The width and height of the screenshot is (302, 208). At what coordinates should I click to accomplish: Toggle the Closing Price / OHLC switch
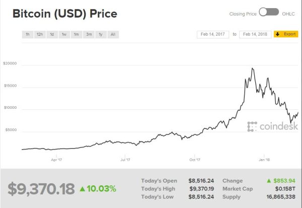[269, 13]
